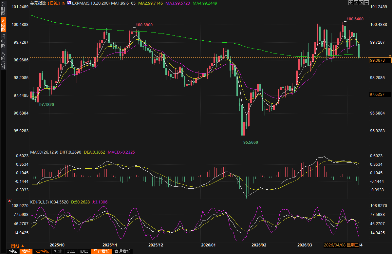The width and height of the screenshot is (392, 254).
Task: Select the 闪电图 sidebar tab
Action: coord(3,41)
